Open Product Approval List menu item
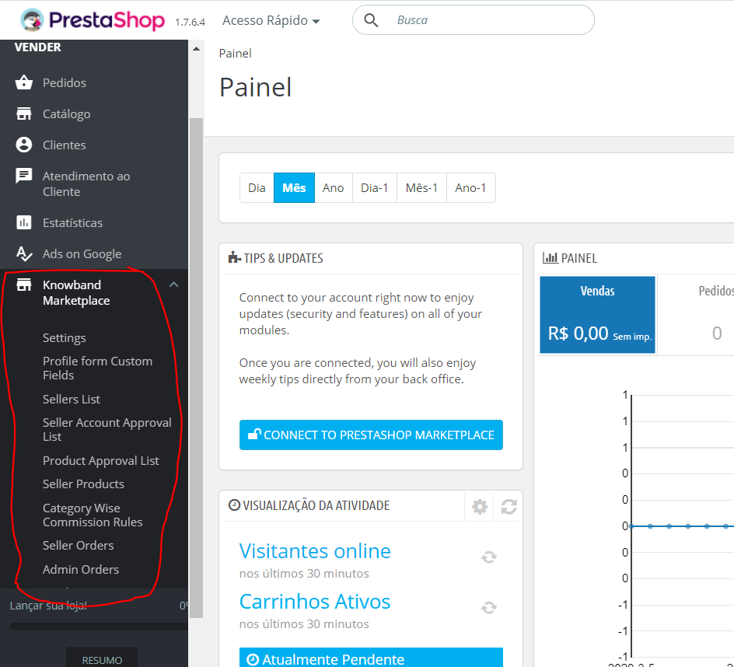Screen dimensions: 734x667 pyautogui.click(x=101, y=460)
